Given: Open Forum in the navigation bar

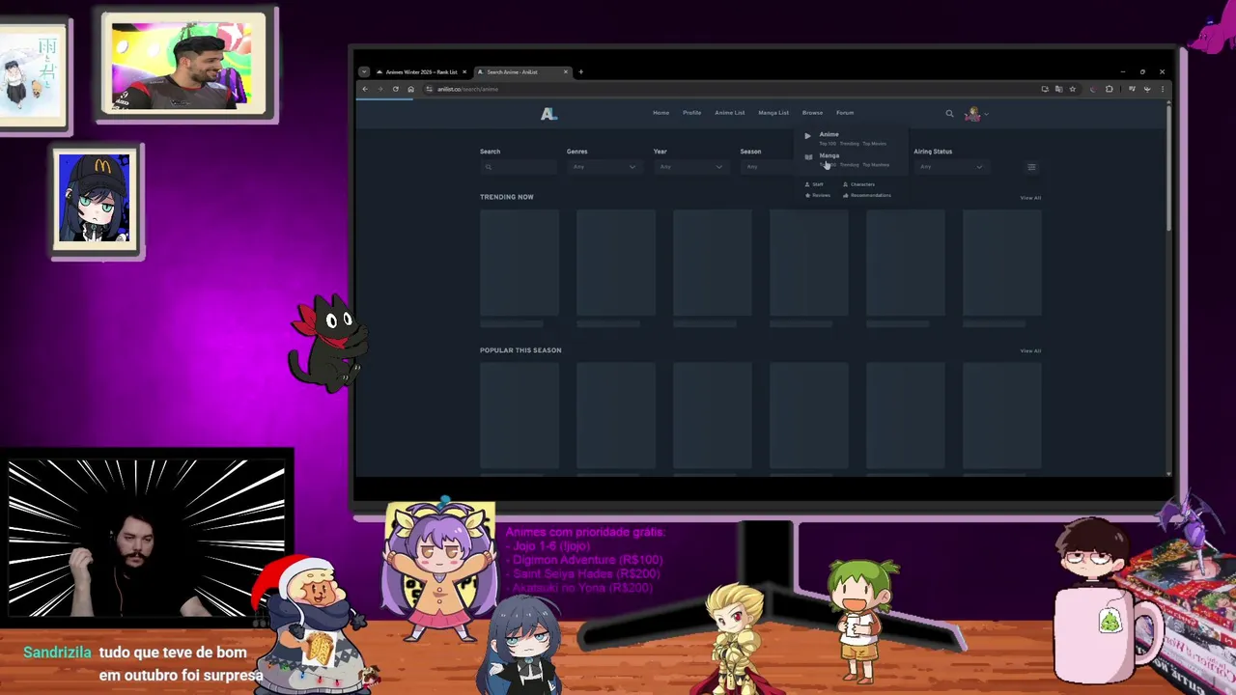Looking at the screenshot, I should click(x=845, y=113).
